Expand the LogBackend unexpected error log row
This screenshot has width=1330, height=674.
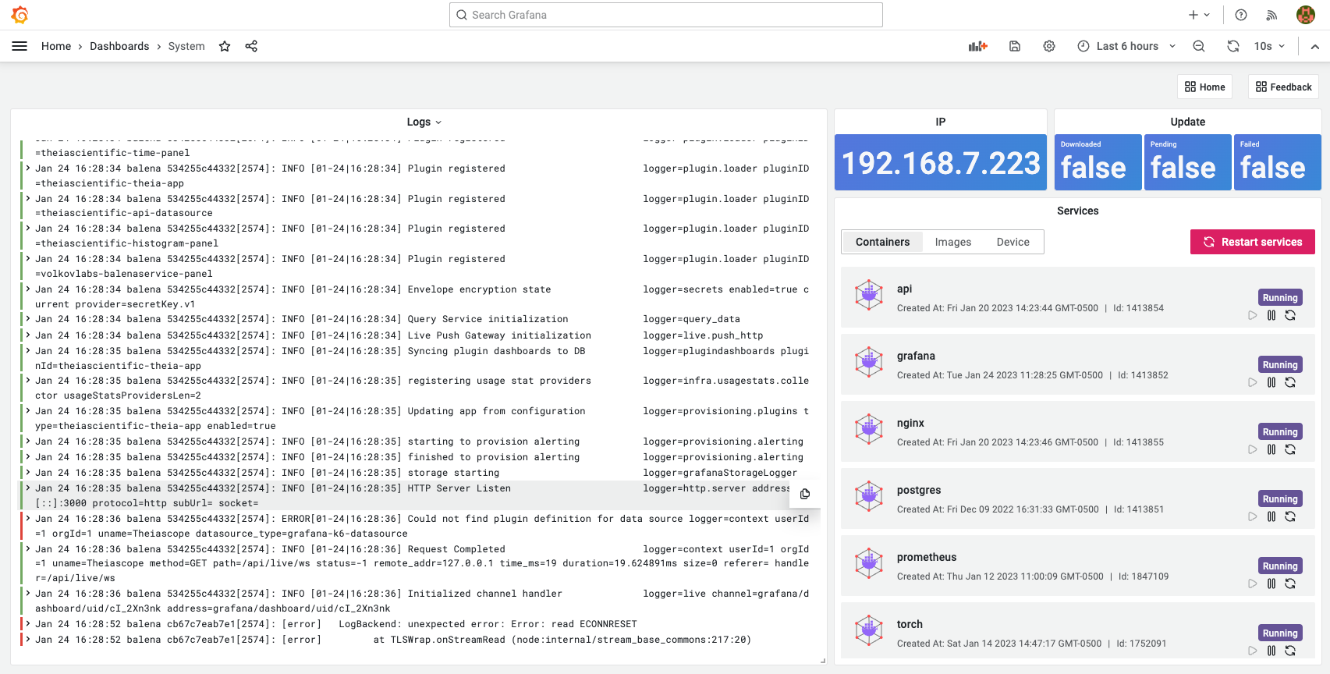[x=28, y=624]
